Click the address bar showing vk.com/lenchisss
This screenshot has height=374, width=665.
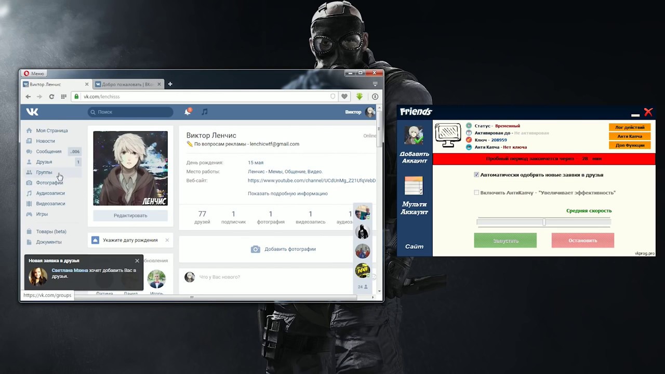coord(204,97)
